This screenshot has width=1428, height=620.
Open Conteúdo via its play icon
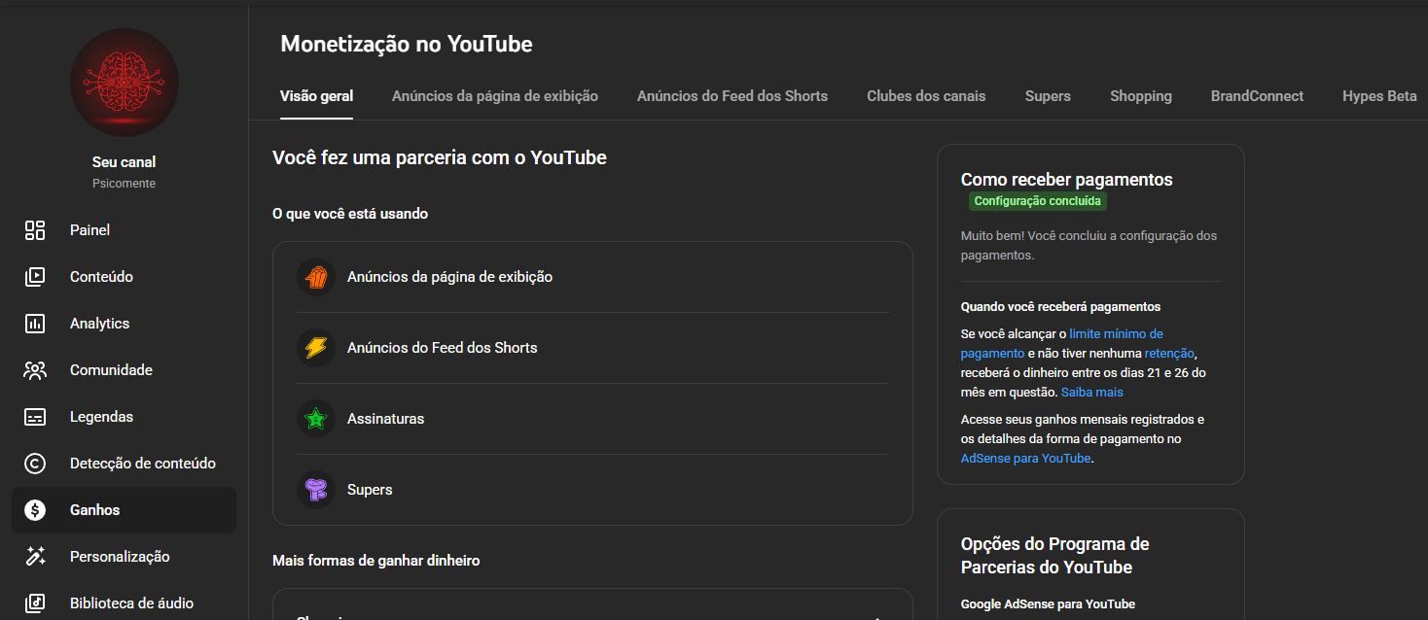click(35, 277)
